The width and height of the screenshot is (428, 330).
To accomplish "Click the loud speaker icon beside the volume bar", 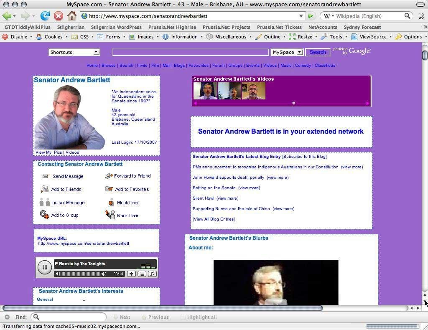I will pyautogui.click(x=104, y=274).
